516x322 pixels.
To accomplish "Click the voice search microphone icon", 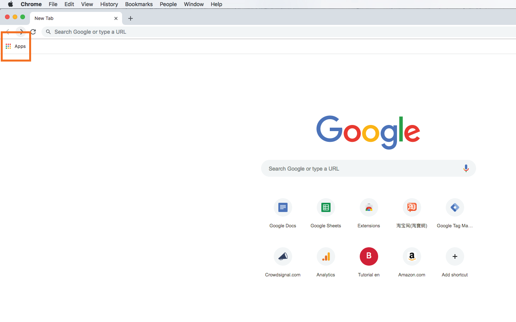I will tap(466, 168).
